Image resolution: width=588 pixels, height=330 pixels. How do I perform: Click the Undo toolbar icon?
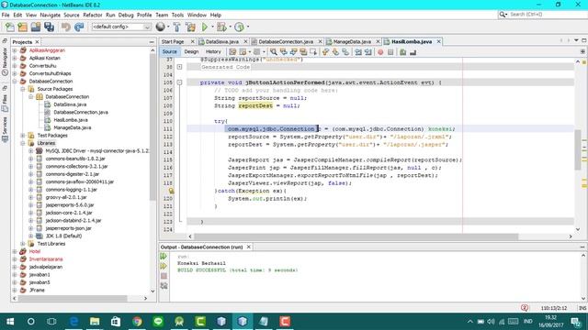66,27
